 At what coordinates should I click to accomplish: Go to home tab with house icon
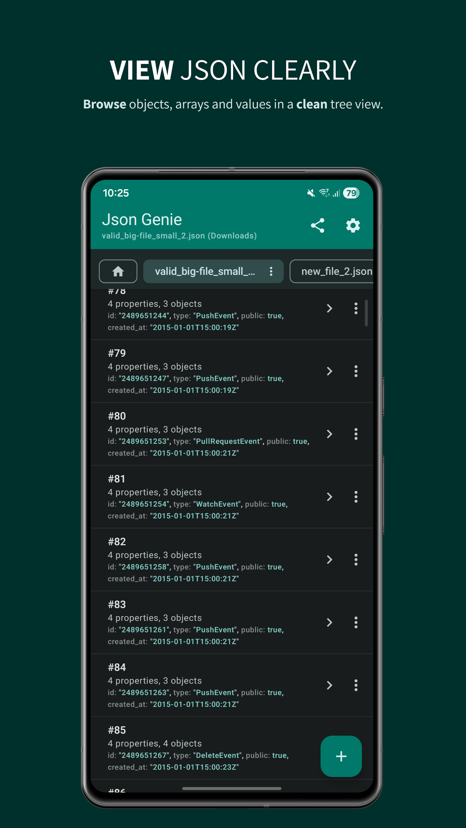(x=118, y=271)
